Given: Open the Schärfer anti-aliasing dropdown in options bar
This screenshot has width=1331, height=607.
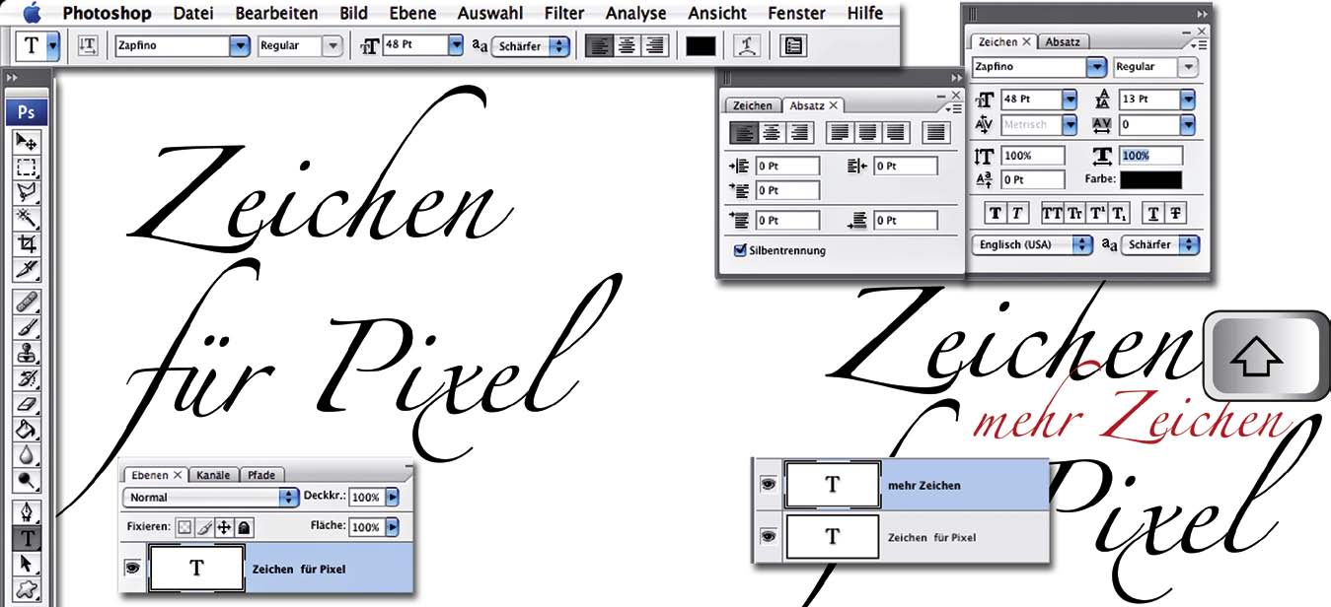Looking at the screenshot, I should click(x=531, y=46).
